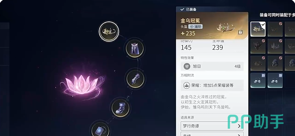Select the gauntlet glove equipment slot

coord(135,78)
